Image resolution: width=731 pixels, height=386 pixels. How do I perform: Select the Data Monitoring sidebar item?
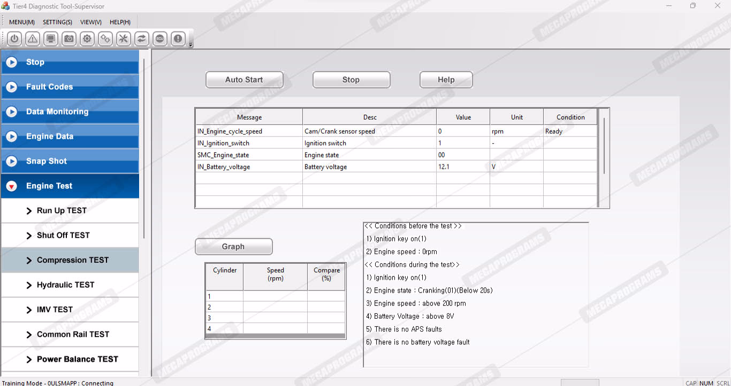[x=70, y=112]
